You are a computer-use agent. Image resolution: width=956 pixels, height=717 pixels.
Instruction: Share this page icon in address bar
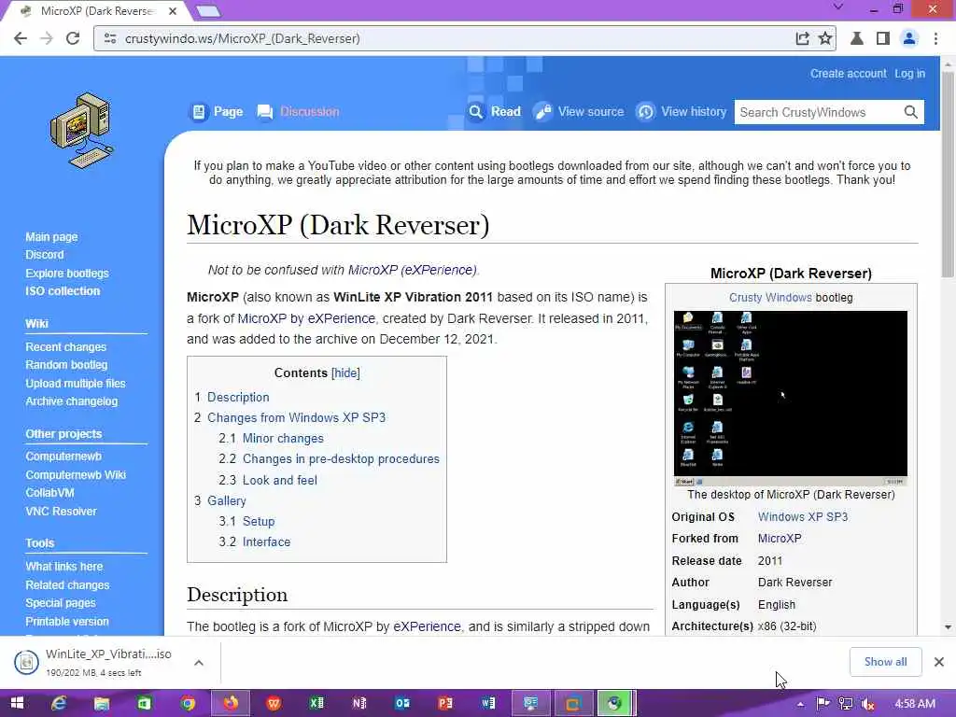click(x=802, y=38)
